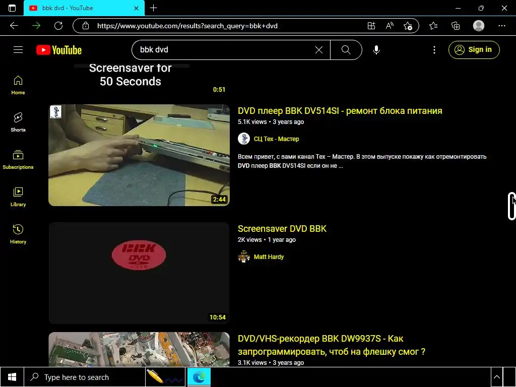Open Shorts in the sidebar
Viewport: 516px width, 387px height.
click(18, 122)
